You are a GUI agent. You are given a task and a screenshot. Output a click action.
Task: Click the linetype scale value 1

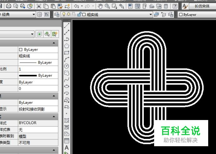(38, 69)
